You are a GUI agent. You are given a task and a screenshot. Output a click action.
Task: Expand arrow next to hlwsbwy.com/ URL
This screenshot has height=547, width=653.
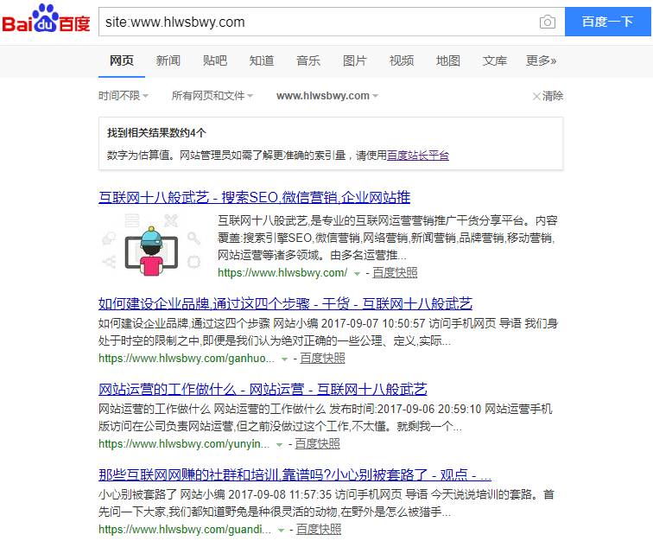(x=357, y=274)
